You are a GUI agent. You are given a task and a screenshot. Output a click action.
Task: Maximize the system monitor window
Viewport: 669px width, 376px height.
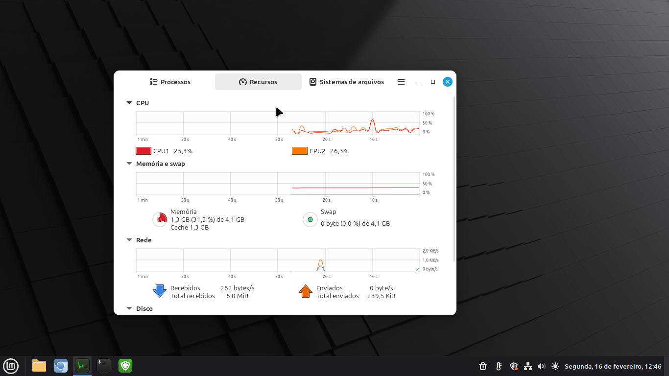433,82
